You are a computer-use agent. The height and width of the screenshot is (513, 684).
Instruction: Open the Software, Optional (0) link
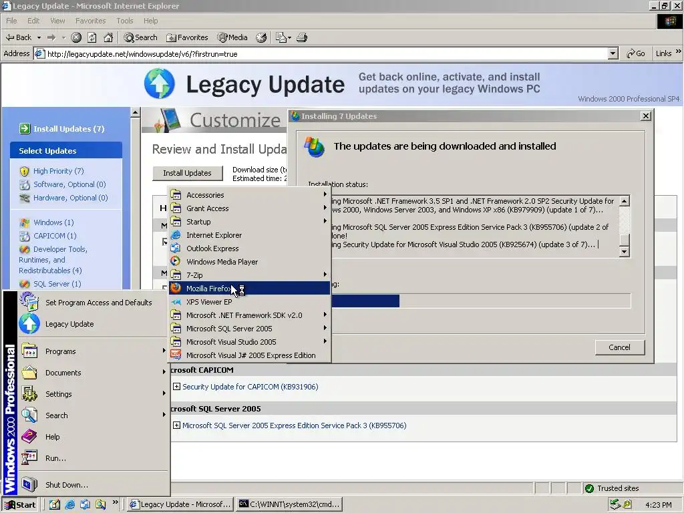[x=69, y=184]
